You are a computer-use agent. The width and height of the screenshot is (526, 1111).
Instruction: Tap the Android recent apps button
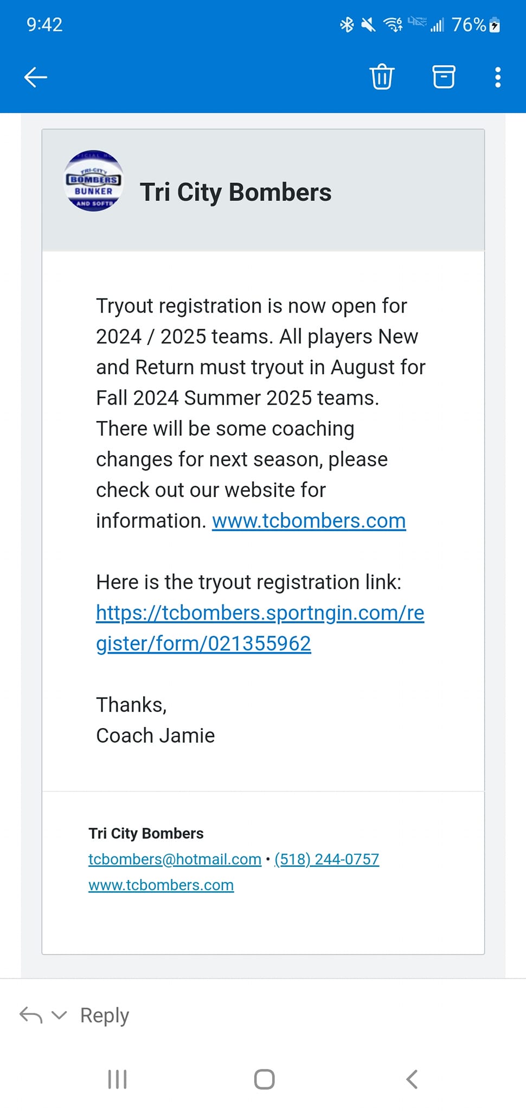[117, 1079]
